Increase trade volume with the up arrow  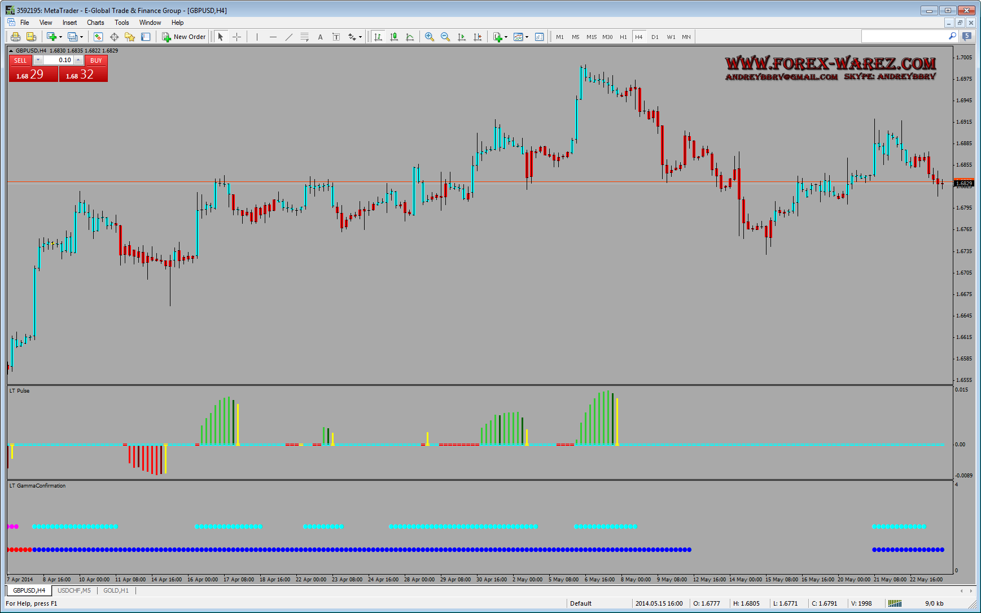click(78, 60)
